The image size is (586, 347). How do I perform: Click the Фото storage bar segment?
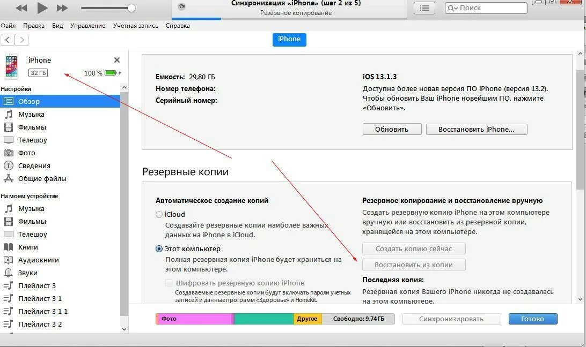coord(194,319)
